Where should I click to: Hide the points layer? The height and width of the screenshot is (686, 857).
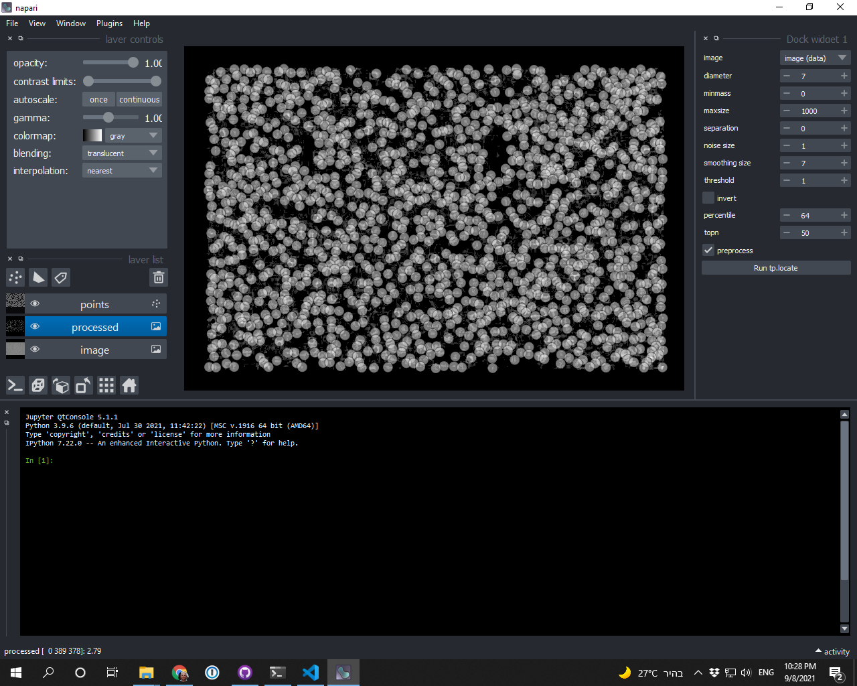35,303
